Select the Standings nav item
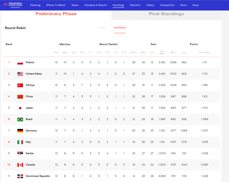Screen dimensions: 229x182 [118, 5]
